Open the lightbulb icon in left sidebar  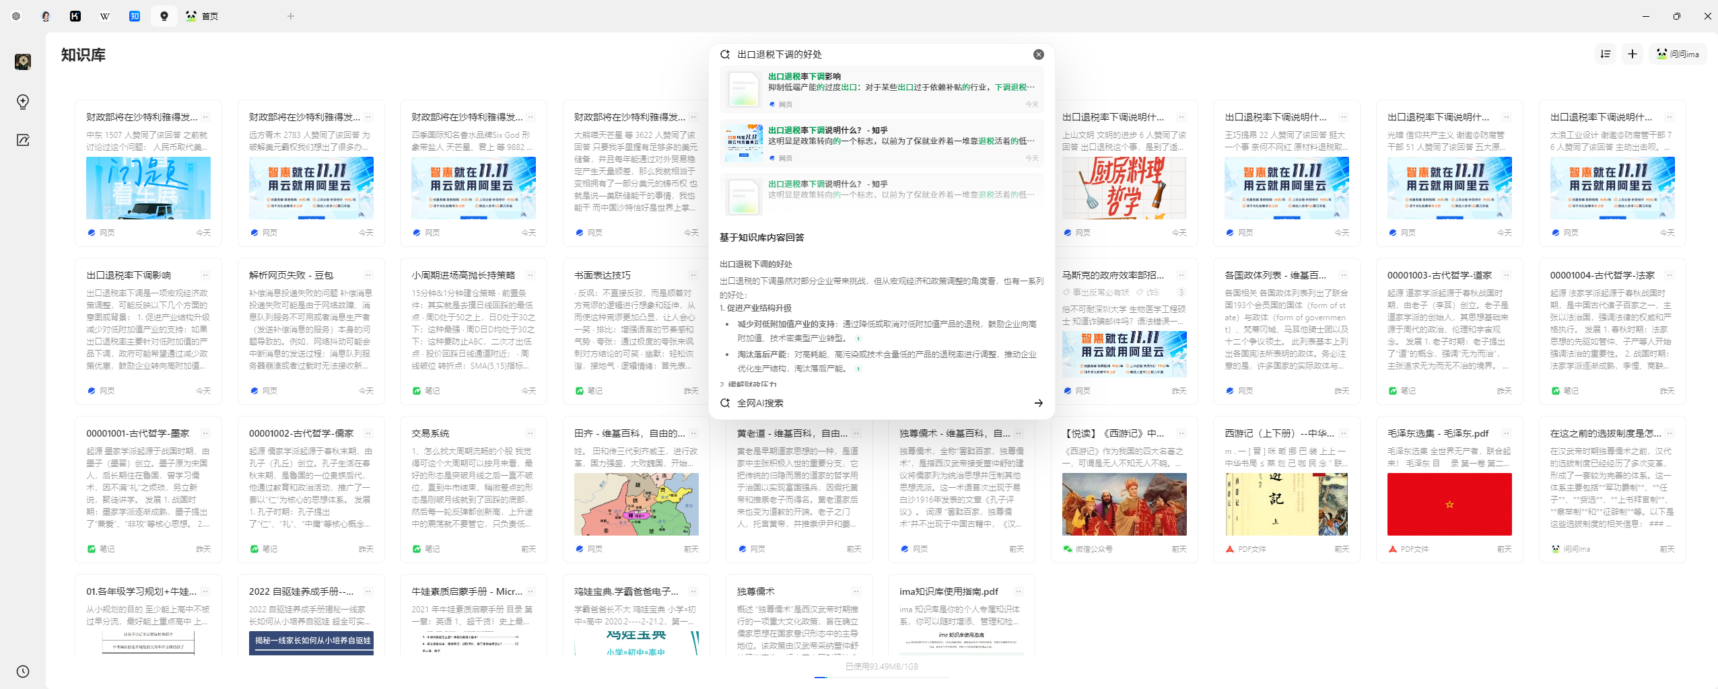click(x=23, y=102)
